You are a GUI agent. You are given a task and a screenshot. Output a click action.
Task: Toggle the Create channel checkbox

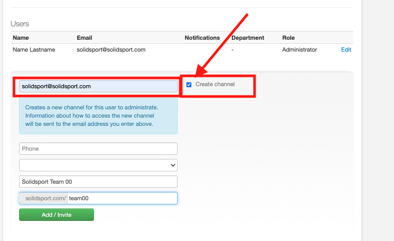click(x=189, y=85)
